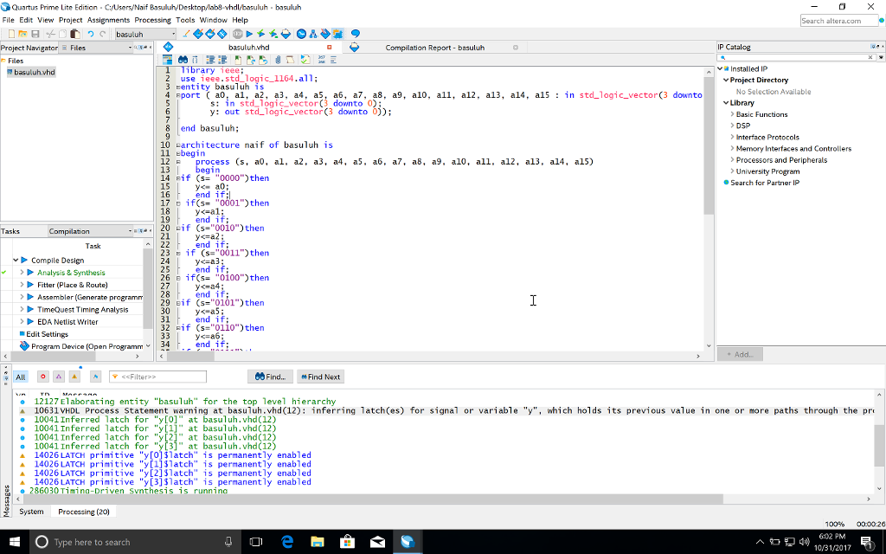
Task: Expand Basic Functions in IP Catalog
Action: [x=732, y=114]
